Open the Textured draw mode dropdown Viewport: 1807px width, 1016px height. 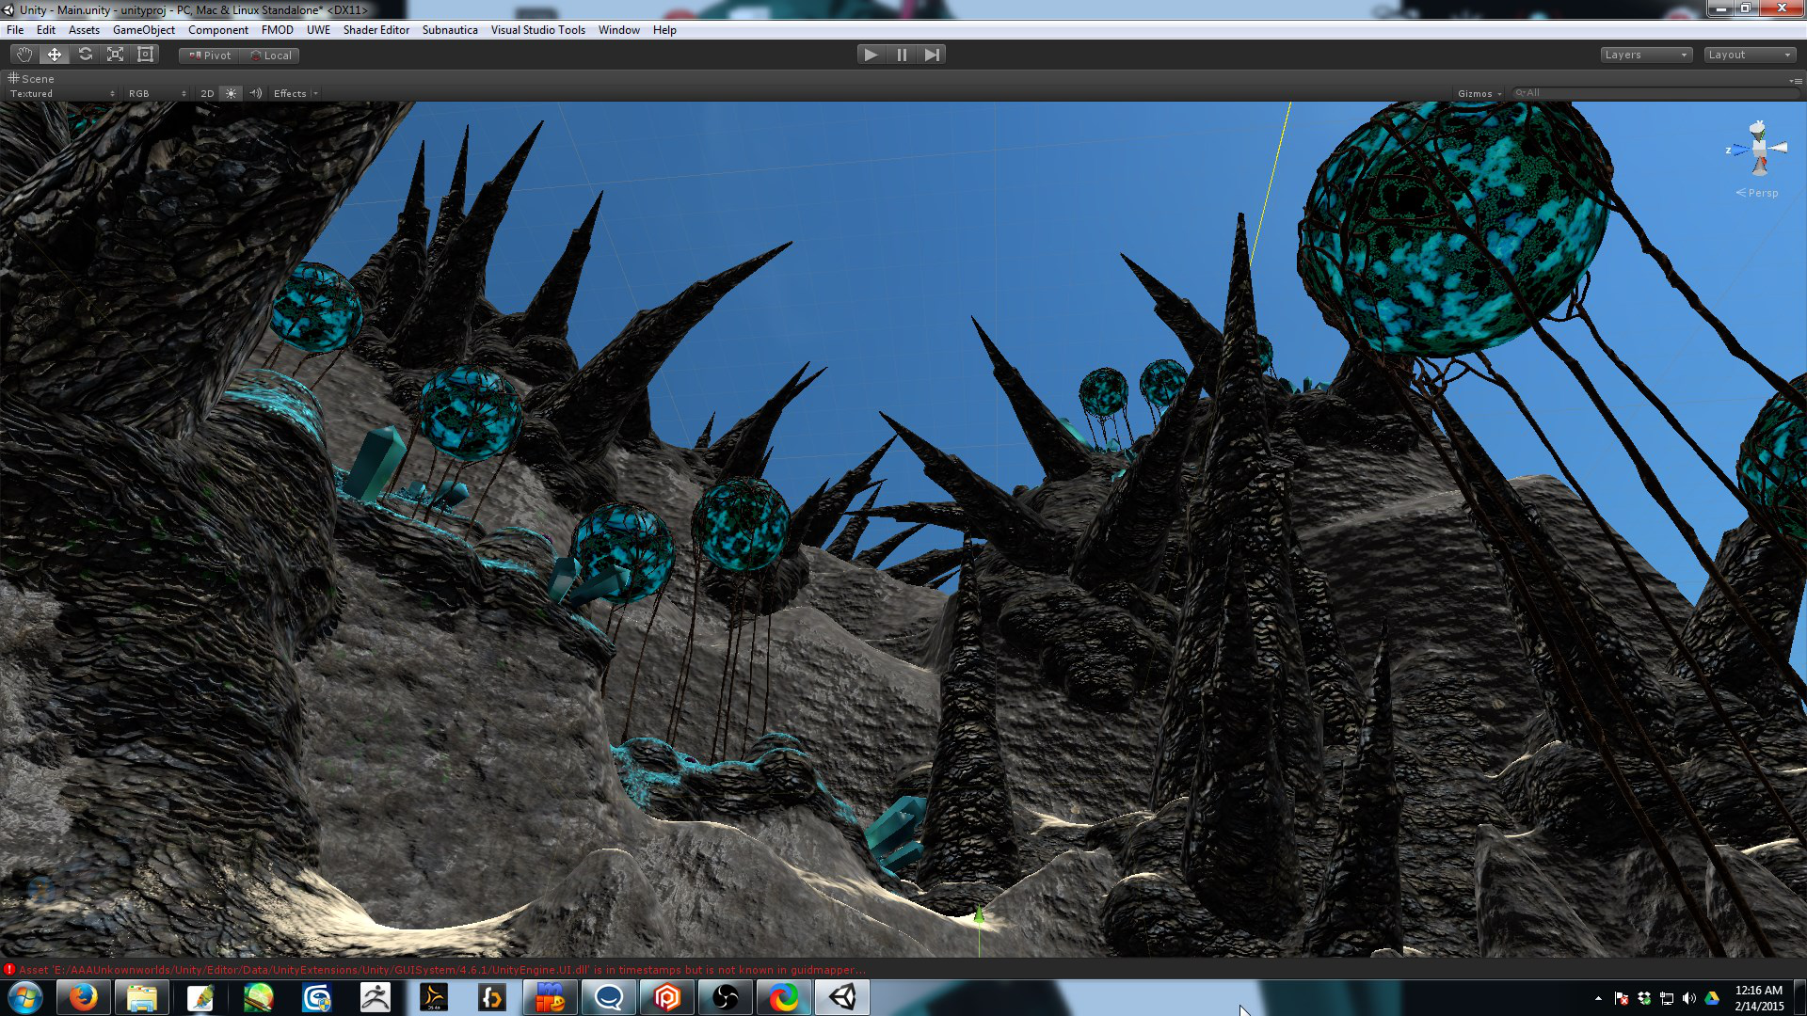[62, 93]
